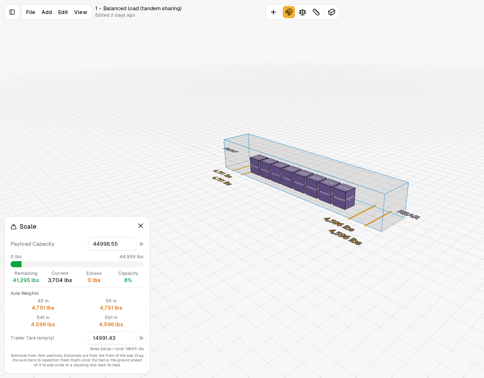The width and height of the screenshot is (484, 378).
Task: Click the 591 in axle weight entry
Action: (x=111, y=321)
